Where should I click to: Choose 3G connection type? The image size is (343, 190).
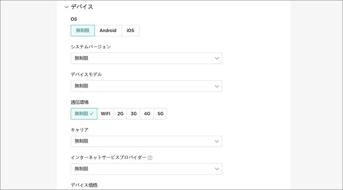134,114
